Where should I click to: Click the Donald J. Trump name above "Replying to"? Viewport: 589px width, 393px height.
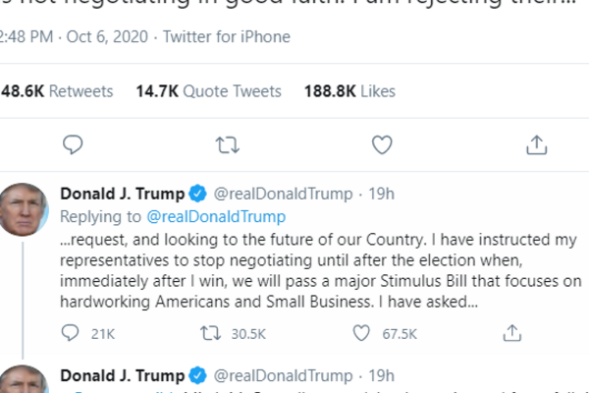(x=122, y=194)
